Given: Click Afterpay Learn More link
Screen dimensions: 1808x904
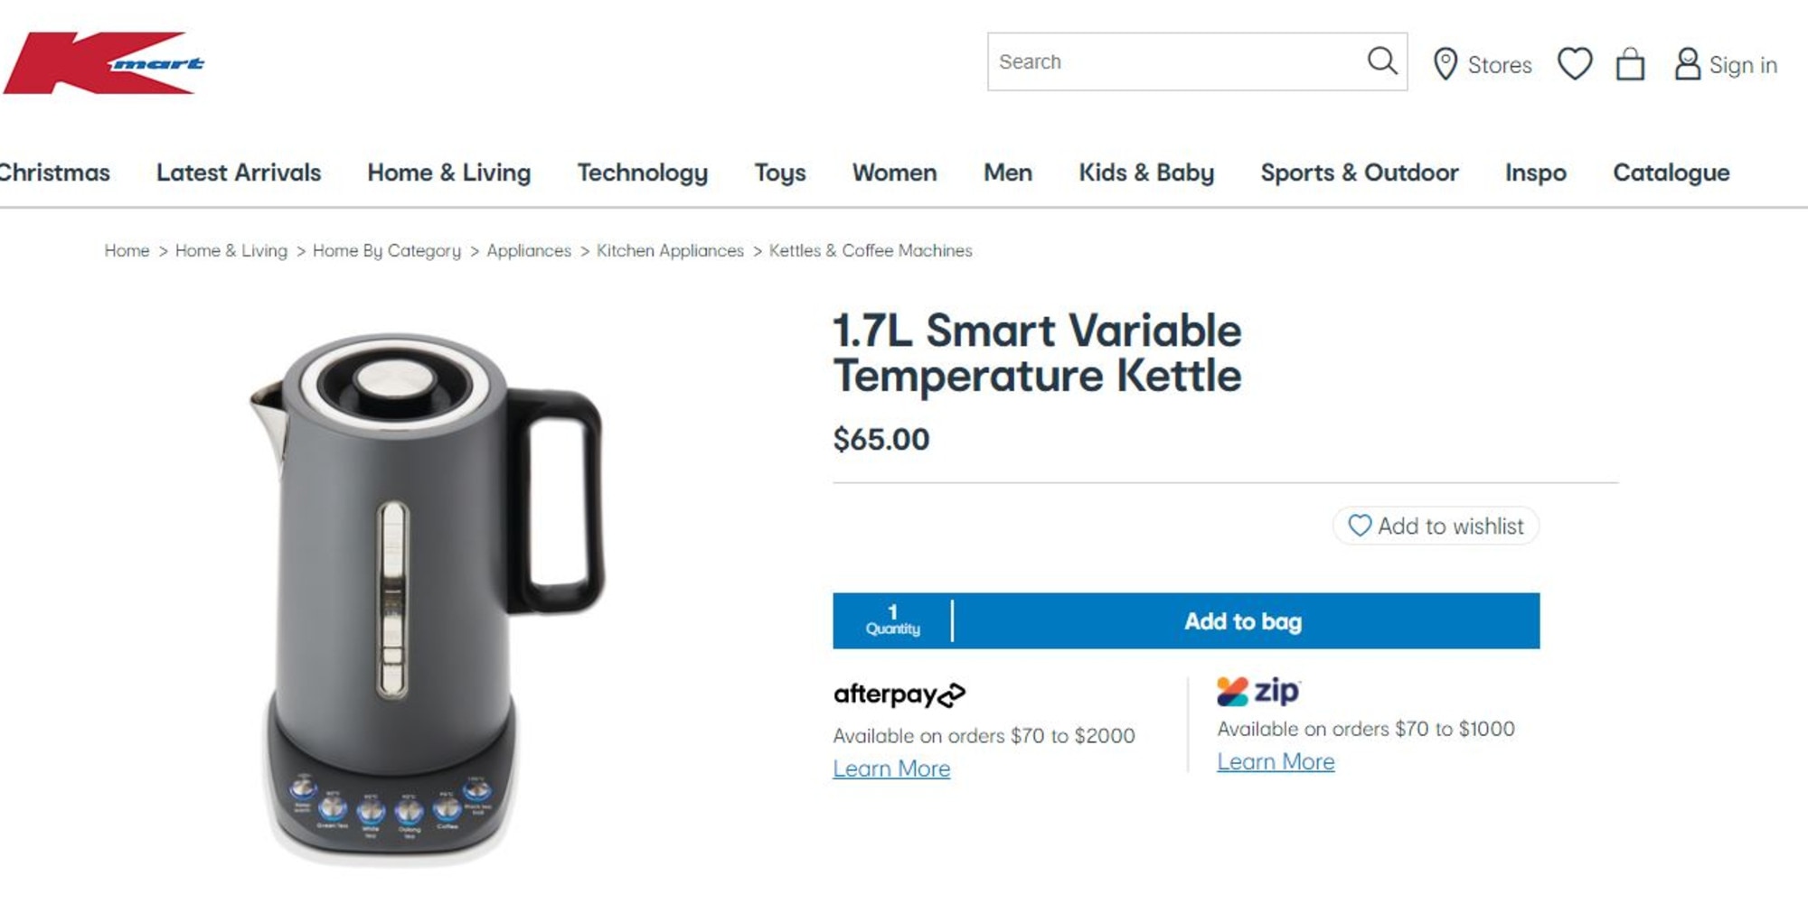Looking at the screenshot, I should [891, 769].
